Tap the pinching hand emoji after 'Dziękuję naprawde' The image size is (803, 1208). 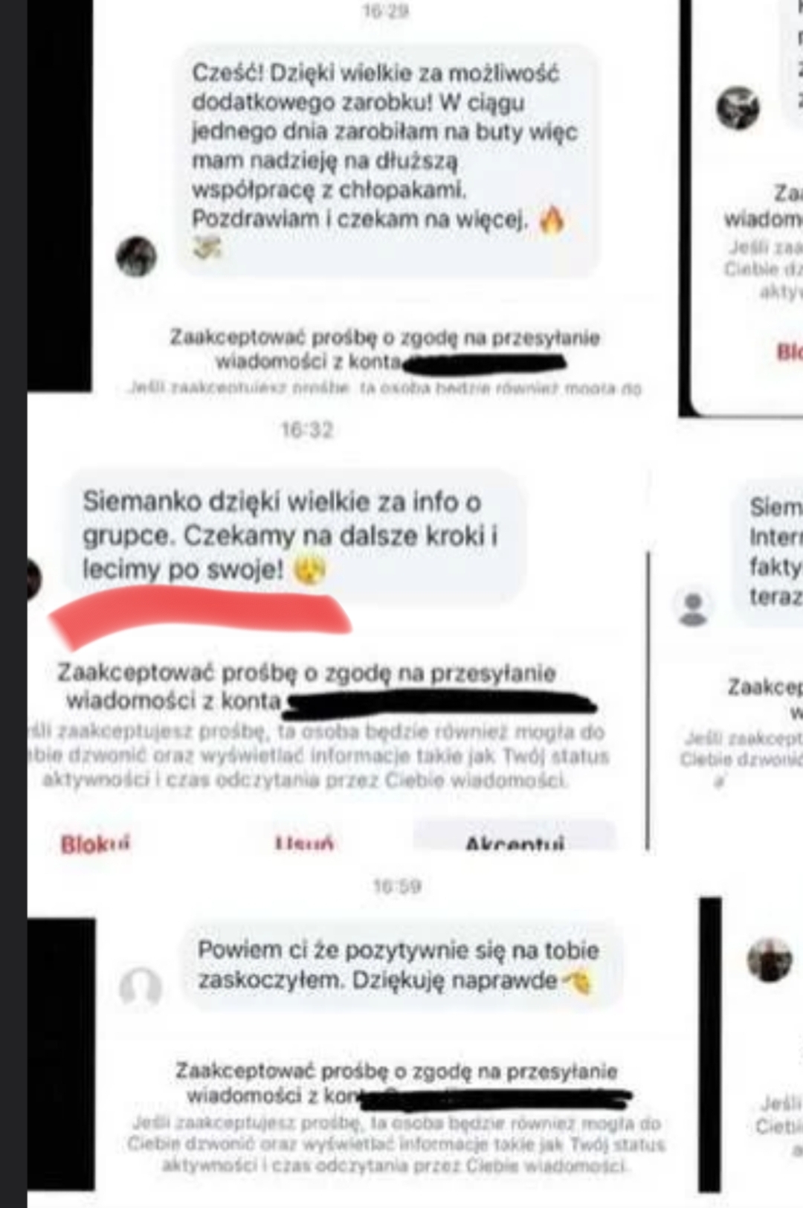pos(578,982)
